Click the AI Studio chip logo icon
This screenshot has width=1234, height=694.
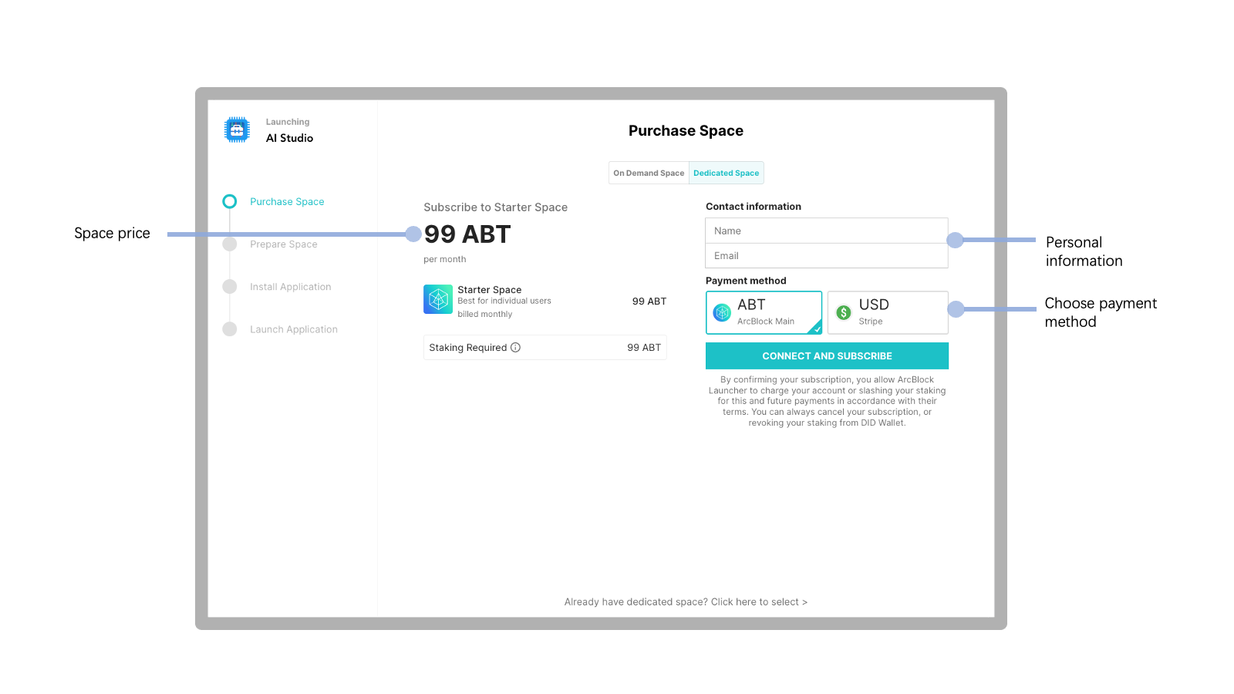click(x=237, y=130)
